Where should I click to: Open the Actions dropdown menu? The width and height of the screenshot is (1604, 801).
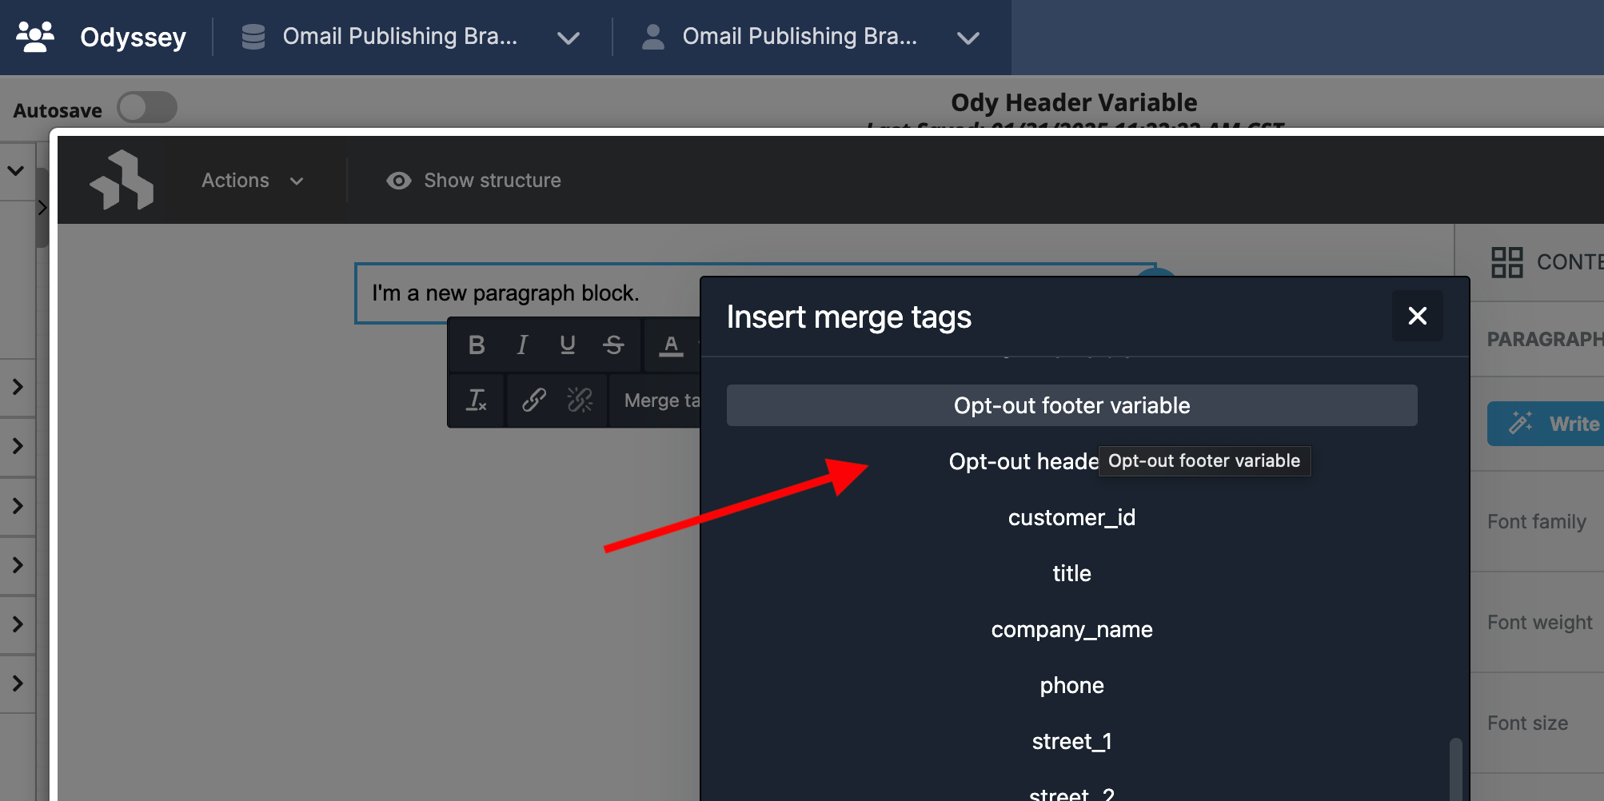coord(252,181)
